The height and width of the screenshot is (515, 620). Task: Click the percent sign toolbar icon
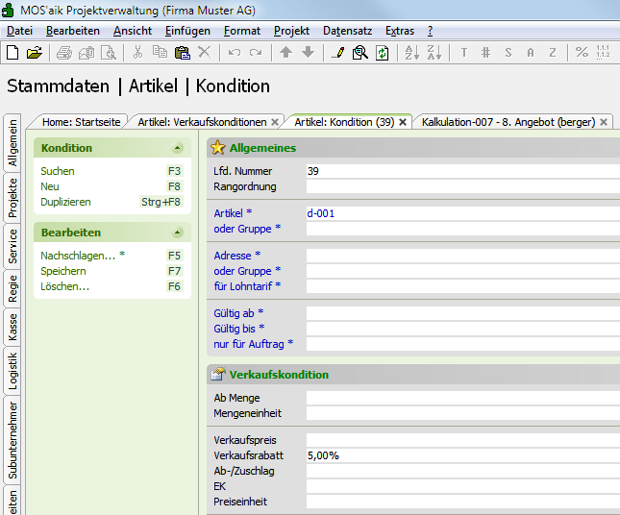point(582,52)
